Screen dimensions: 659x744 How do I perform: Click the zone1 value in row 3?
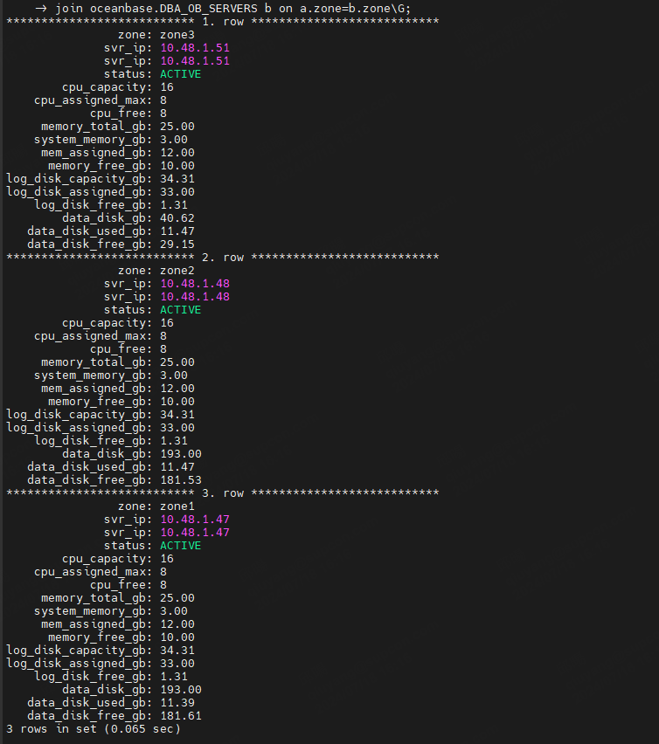[177, 506]
